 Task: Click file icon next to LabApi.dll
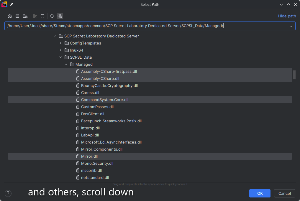(78, 135)
